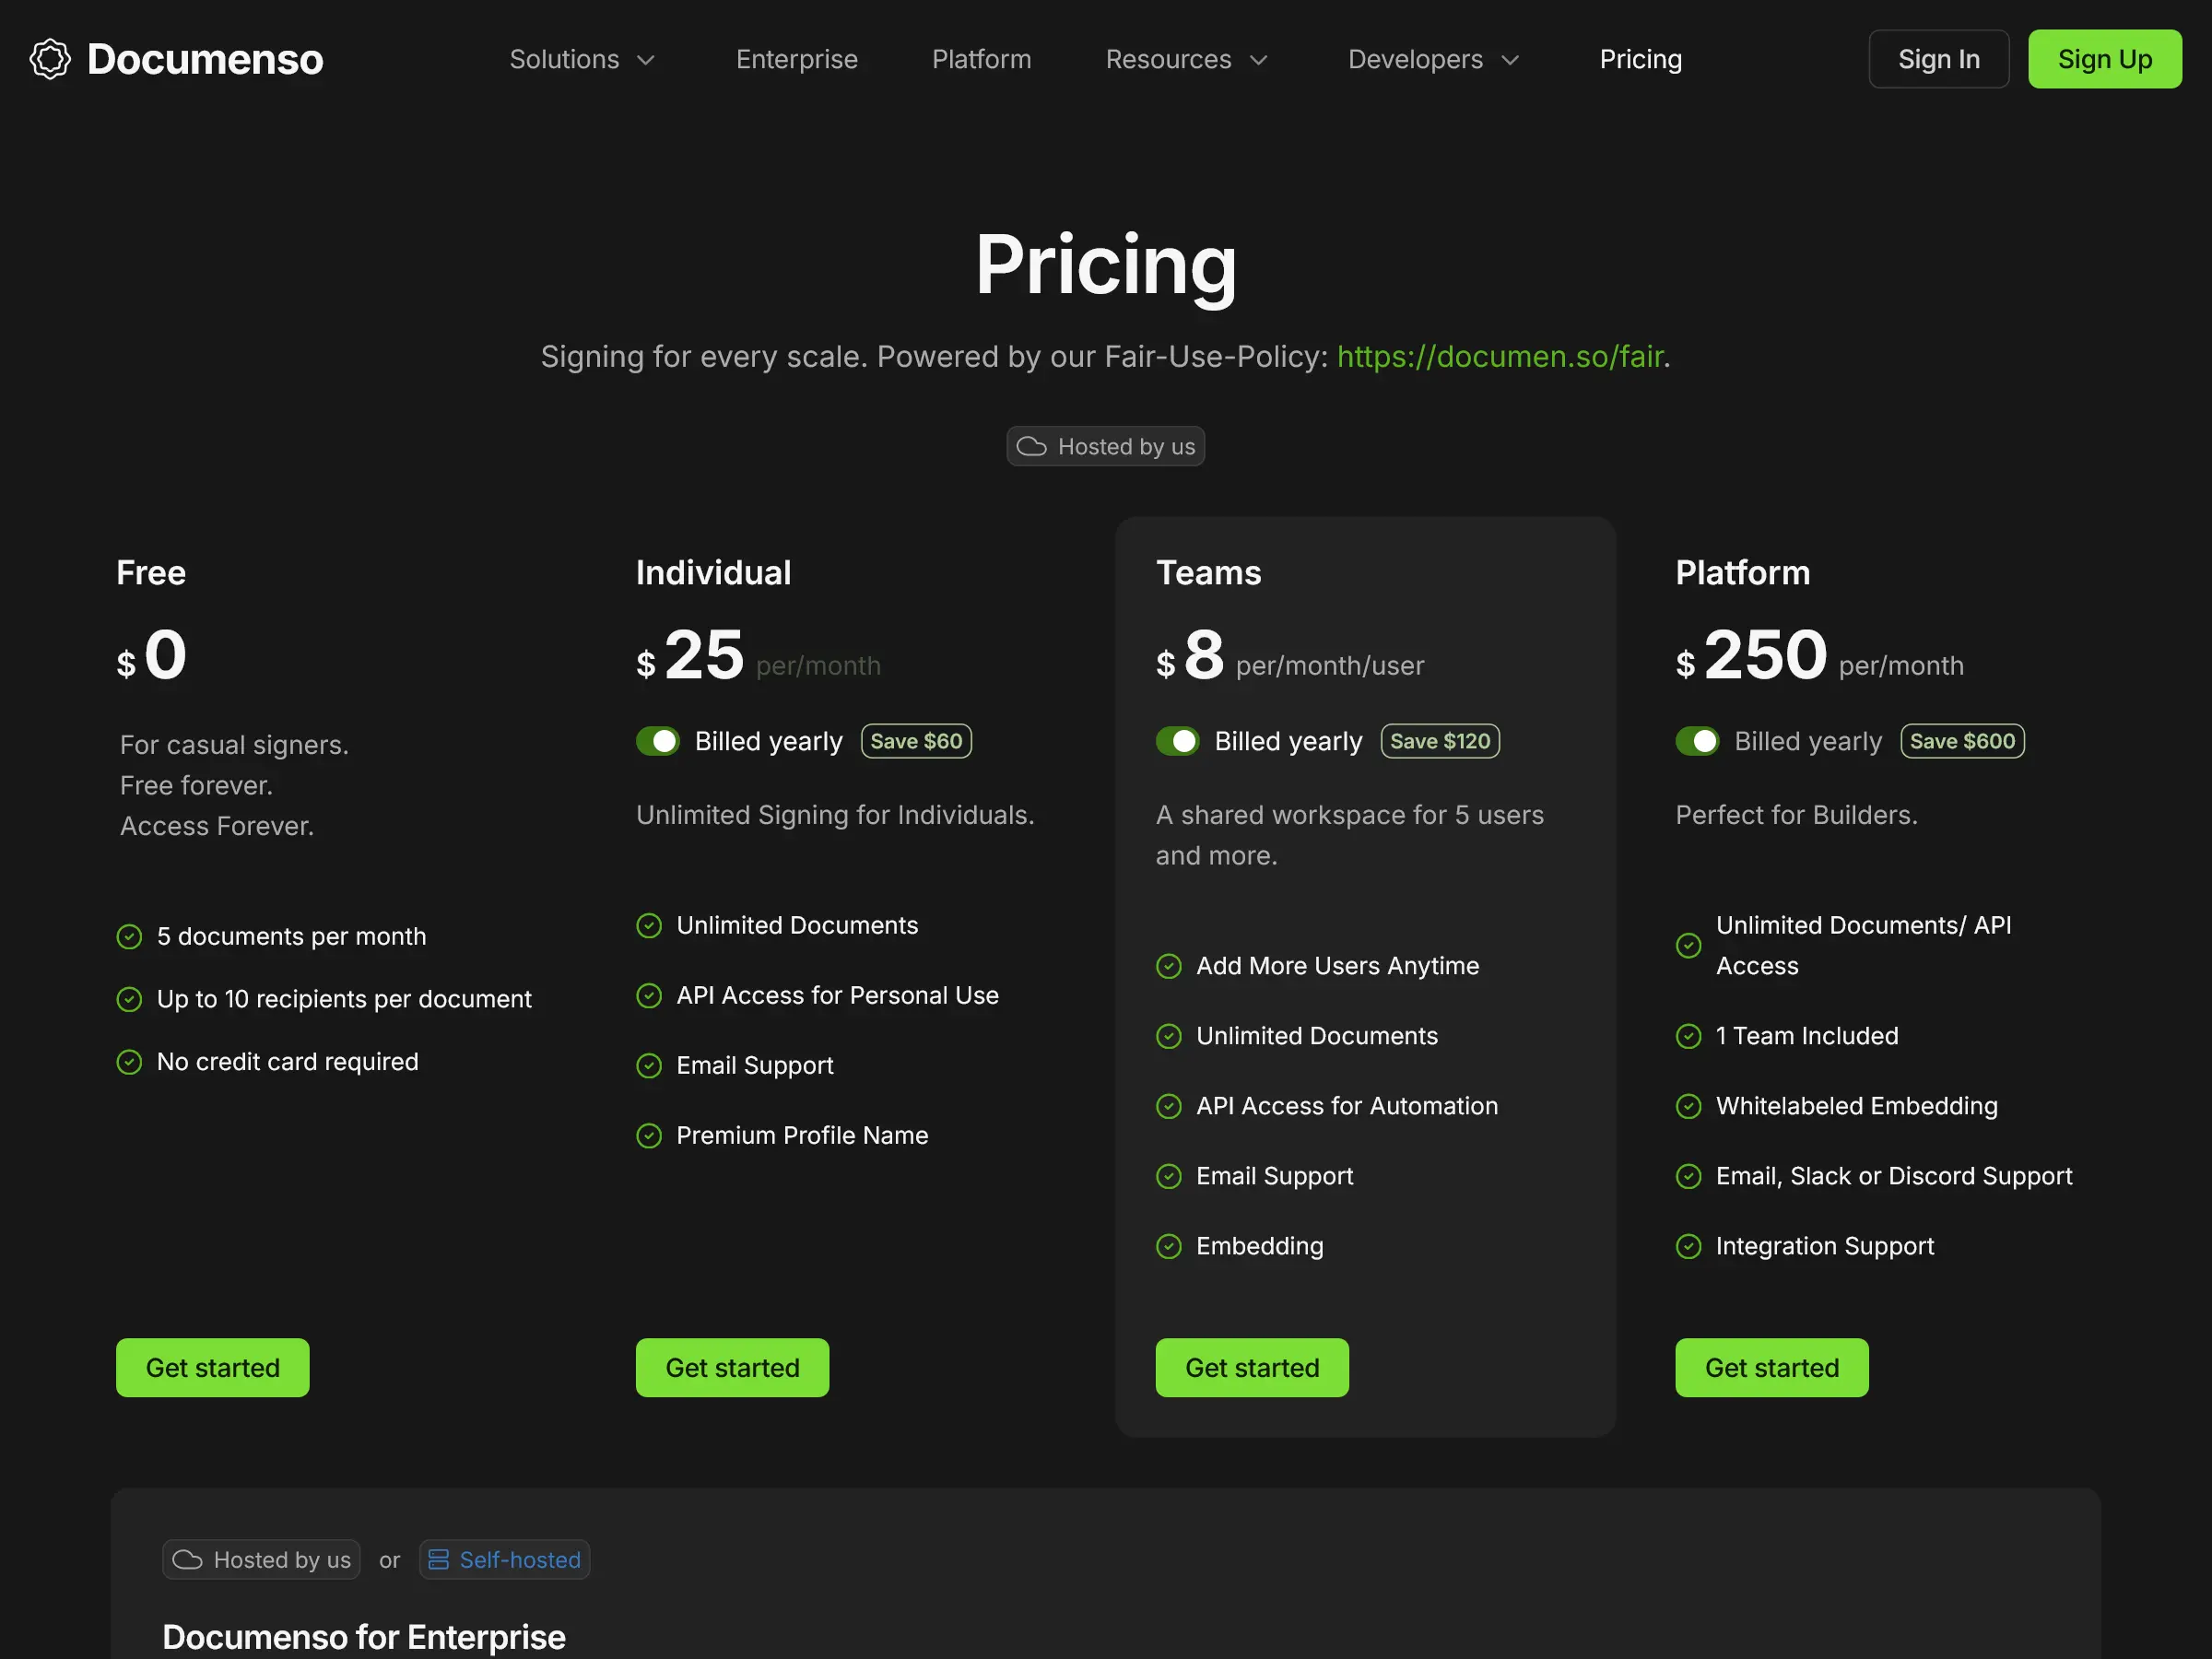The image size is (2212, 1659).
Task: Open the Fair-Use-Policy link
Action: pyautogui.click(x=1499, y=356)
